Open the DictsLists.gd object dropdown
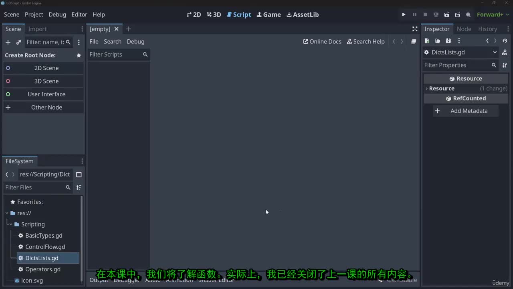Screen dimensions: 513x289 pos(460,53)
